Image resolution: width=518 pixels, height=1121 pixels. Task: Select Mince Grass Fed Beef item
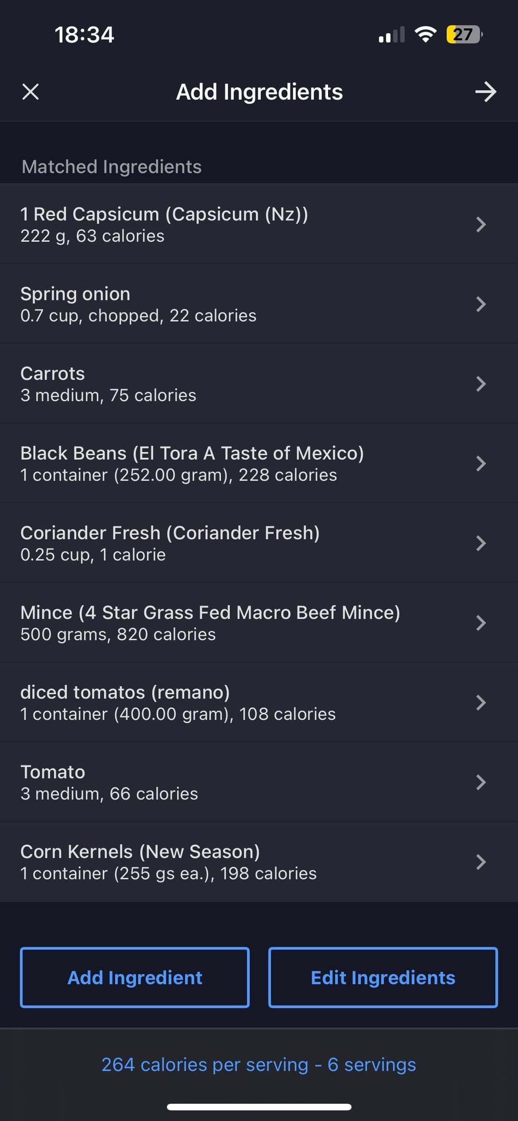pos(210,613)
